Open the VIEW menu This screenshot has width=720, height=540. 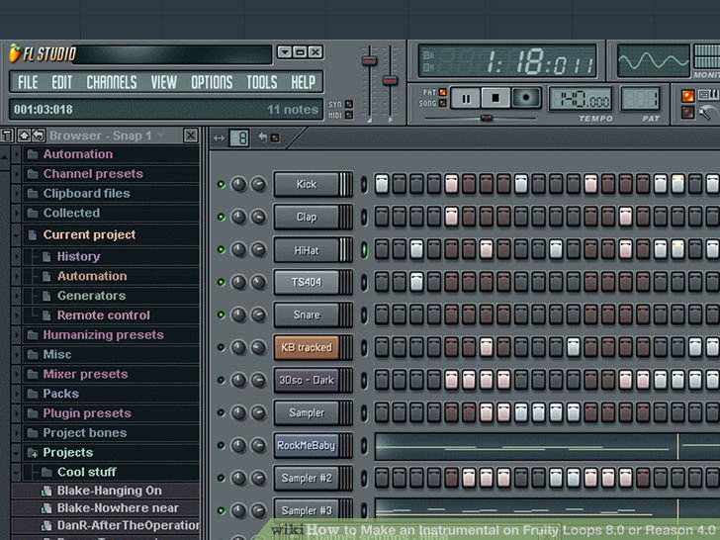coord(164,82)
